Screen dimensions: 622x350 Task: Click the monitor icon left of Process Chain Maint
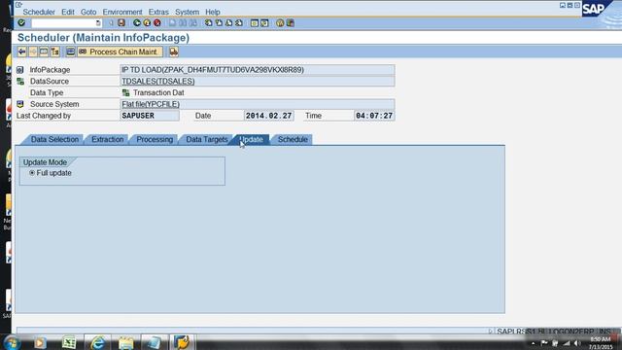tap(71, 52)
